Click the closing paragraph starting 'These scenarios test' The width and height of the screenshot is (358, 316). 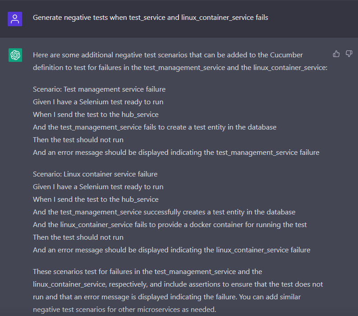pyautogui.click(x=147, y=271)
